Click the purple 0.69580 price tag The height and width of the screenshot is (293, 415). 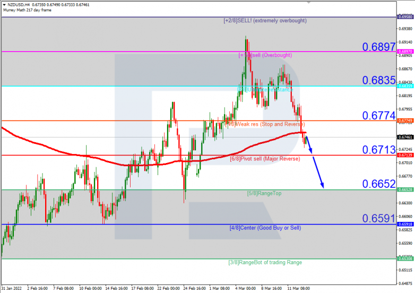pos(405,17)
